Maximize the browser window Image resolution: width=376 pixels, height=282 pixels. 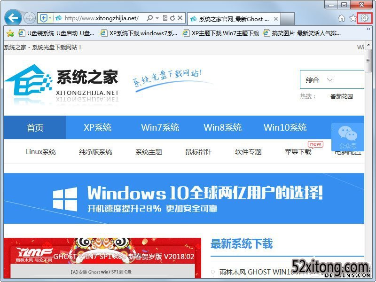(x=344, y=5)
